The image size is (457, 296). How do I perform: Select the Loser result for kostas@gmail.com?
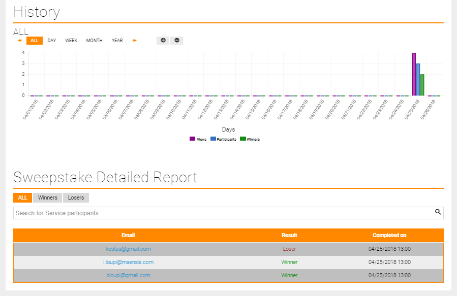coord(289,249)
